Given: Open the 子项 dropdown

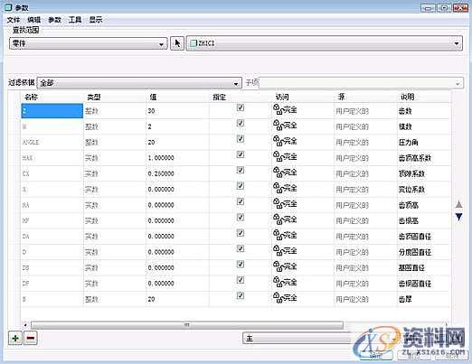Looking at the screenshot, I should [361, 83].
